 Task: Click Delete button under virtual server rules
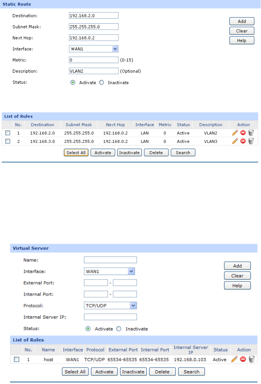[x=162, y=372]
